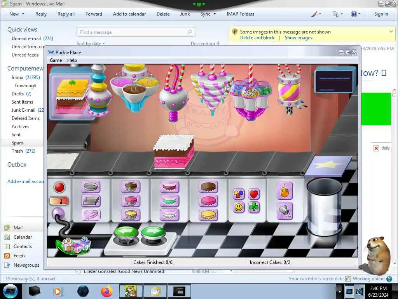The width and height of the screenshot is (398, 299).
Task: Click Show images link
Action: 298,38
